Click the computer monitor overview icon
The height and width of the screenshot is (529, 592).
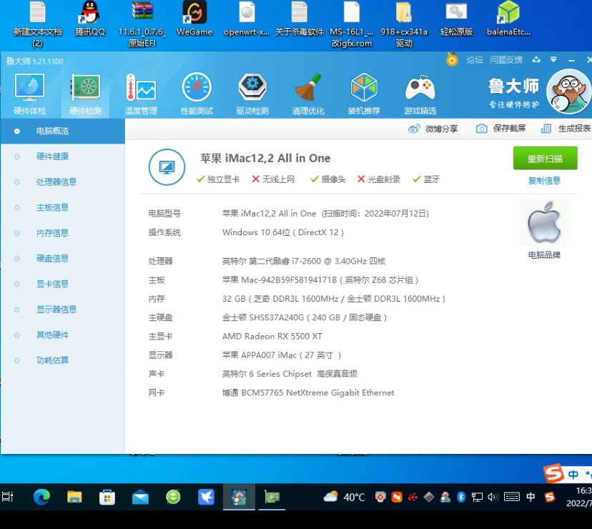click(167, 167)
